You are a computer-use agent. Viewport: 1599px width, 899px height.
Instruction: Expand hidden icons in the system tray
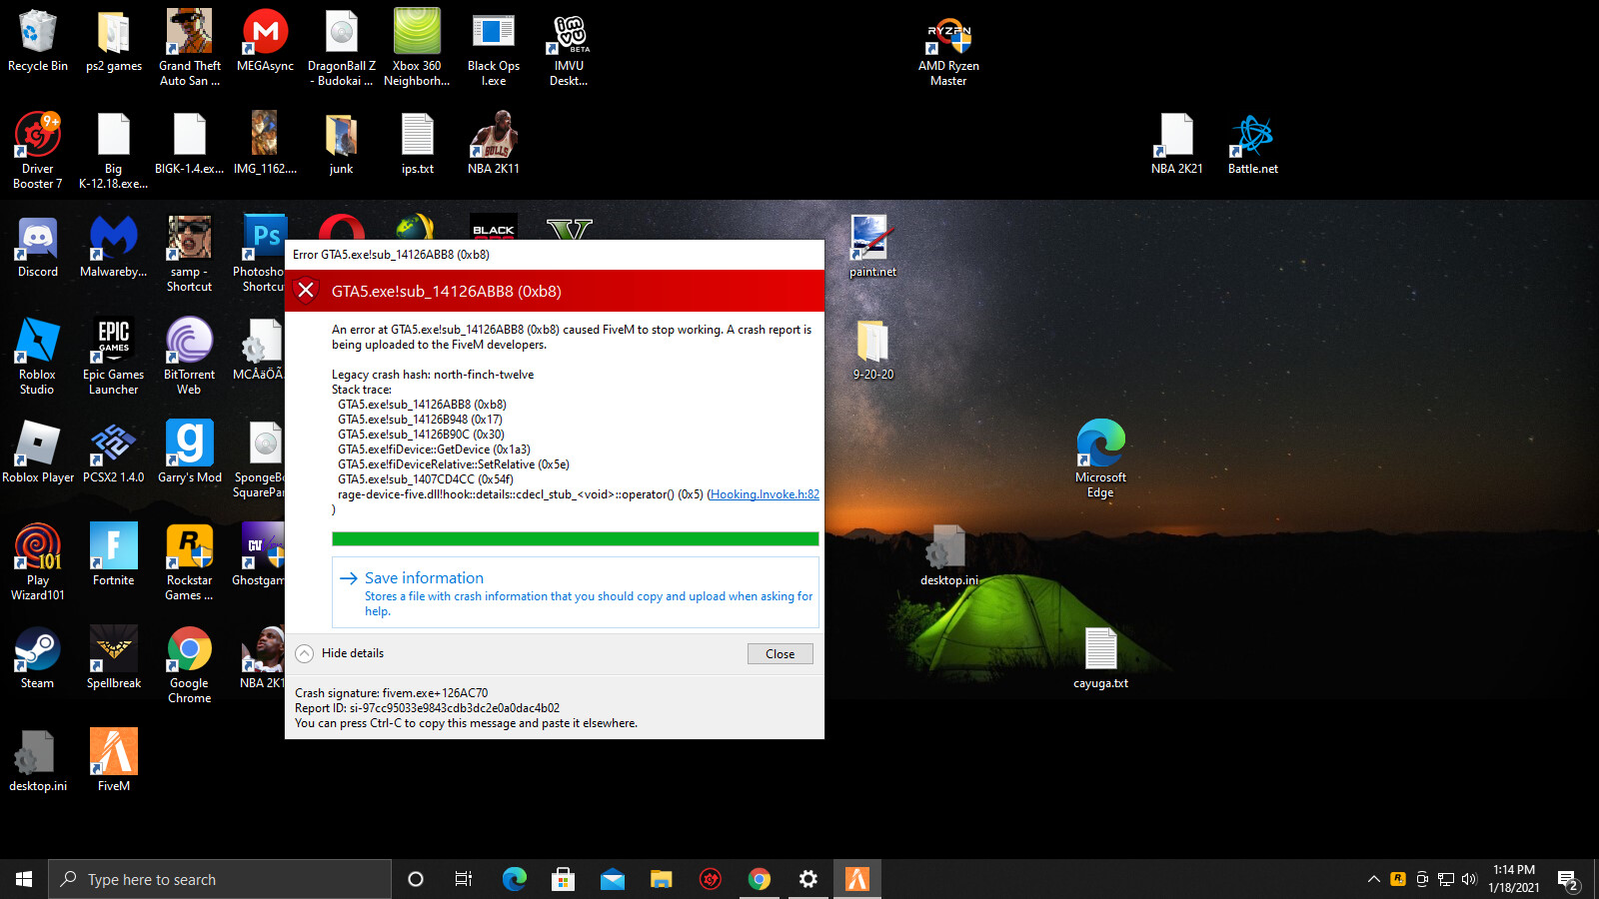pos(1373,879)
